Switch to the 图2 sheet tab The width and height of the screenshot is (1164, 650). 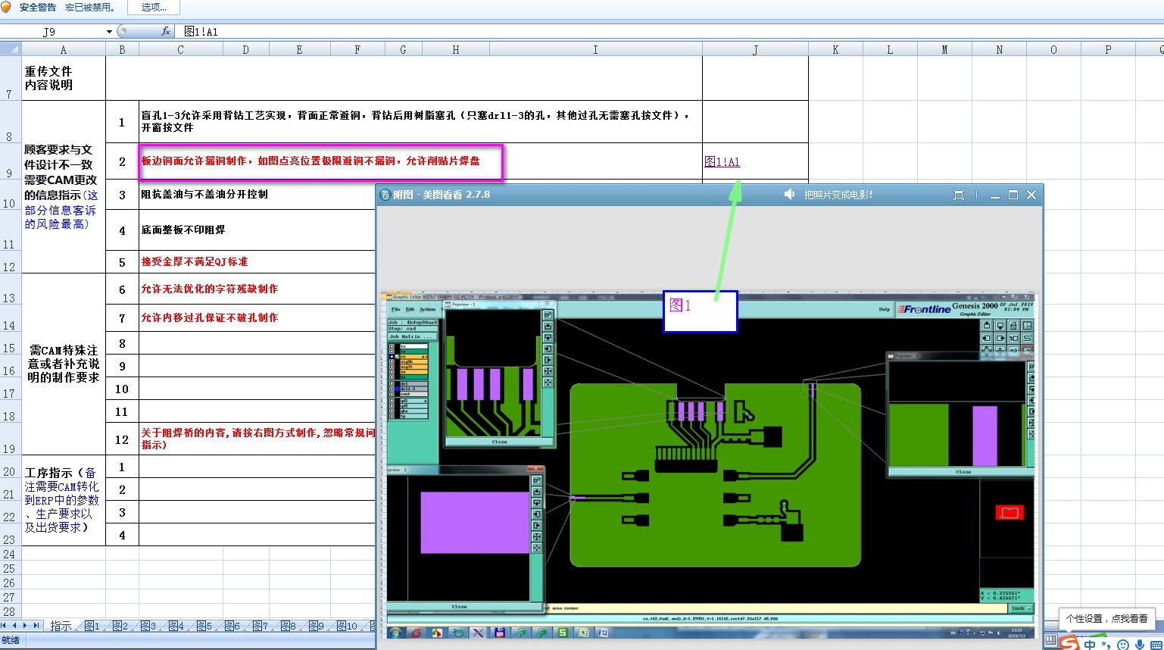pyautogui.click(x=120, y=626)
